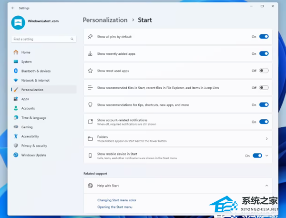Enable Show most used apps toggle
This screenshot has width=286, height=218.
264,71
